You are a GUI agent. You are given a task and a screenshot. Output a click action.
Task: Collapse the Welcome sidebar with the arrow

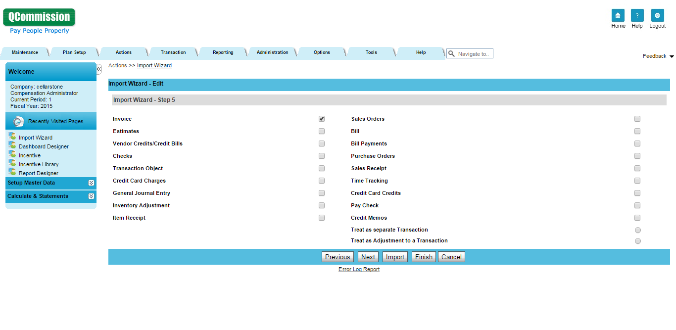pos(98,69)
